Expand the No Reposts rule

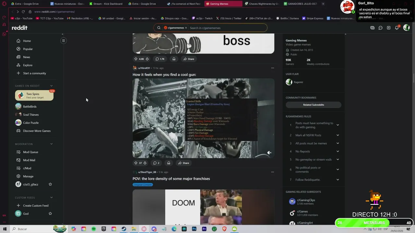tap(338, 151)
